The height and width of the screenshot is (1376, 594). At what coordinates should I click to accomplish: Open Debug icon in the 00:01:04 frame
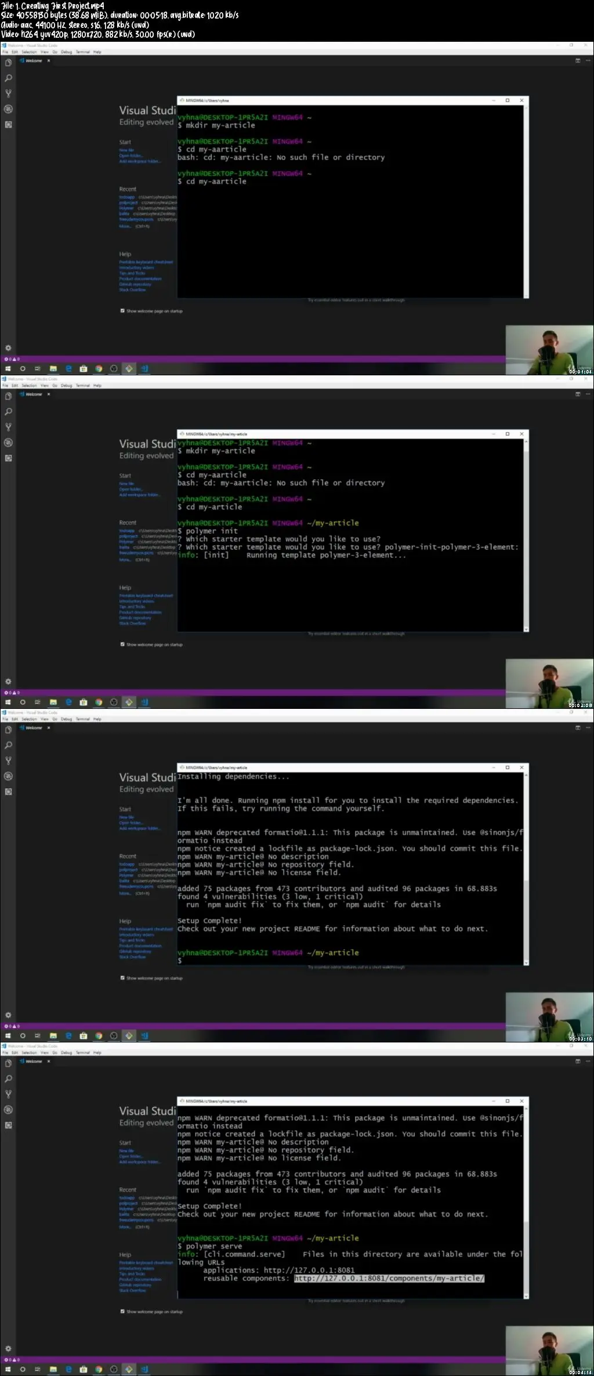[8, 109]
